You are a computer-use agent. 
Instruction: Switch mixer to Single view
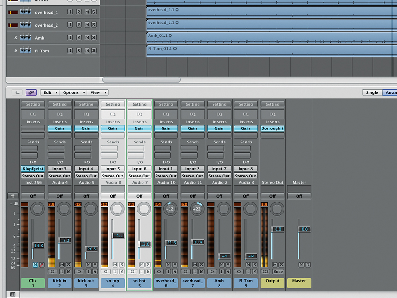pos(372,92)
